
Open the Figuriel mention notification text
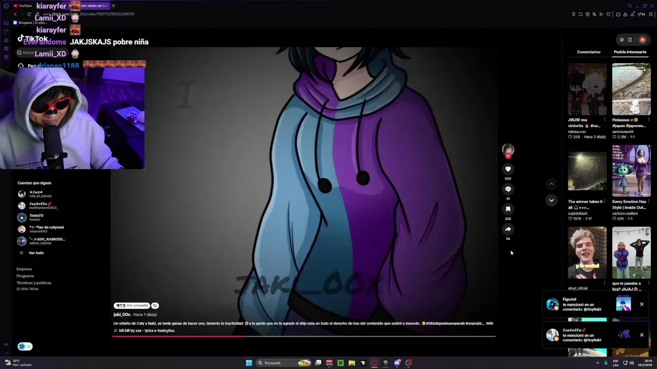point(582,304)
